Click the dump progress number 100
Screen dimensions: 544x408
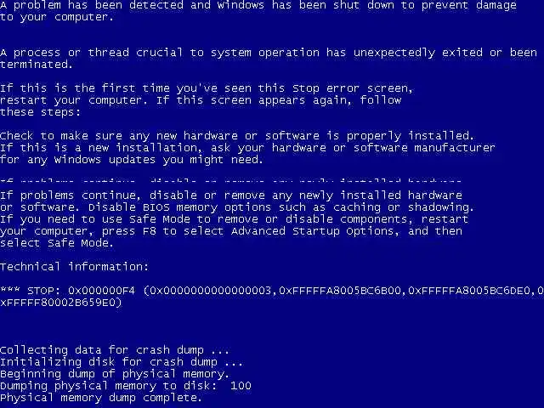click(241, 385)
